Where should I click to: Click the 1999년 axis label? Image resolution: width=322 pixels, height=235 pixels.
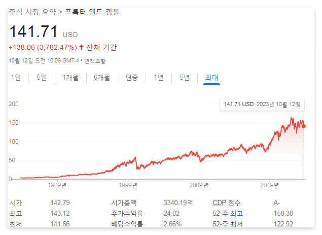[x=128, y=185]
